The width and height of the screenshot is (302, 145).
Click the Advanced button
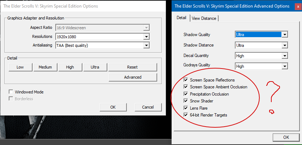coord(133,77)
